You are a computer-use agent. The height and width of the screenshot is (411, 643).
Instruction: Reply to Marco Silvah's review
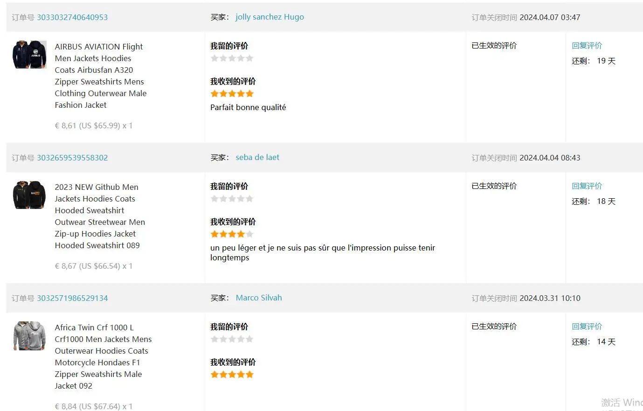point(587,327)
